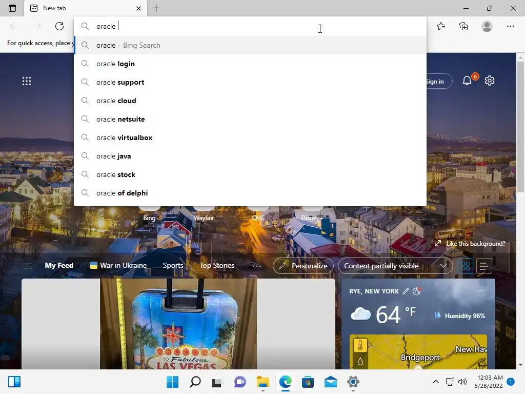The width and height of the screenshot is (525, 394).
Task: Open Microsoft Store on taskbar
Action: pos(308,382)
